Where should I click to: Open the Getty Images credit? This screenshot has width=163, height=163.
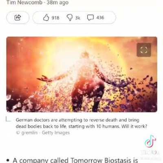[x=56, y=133]
